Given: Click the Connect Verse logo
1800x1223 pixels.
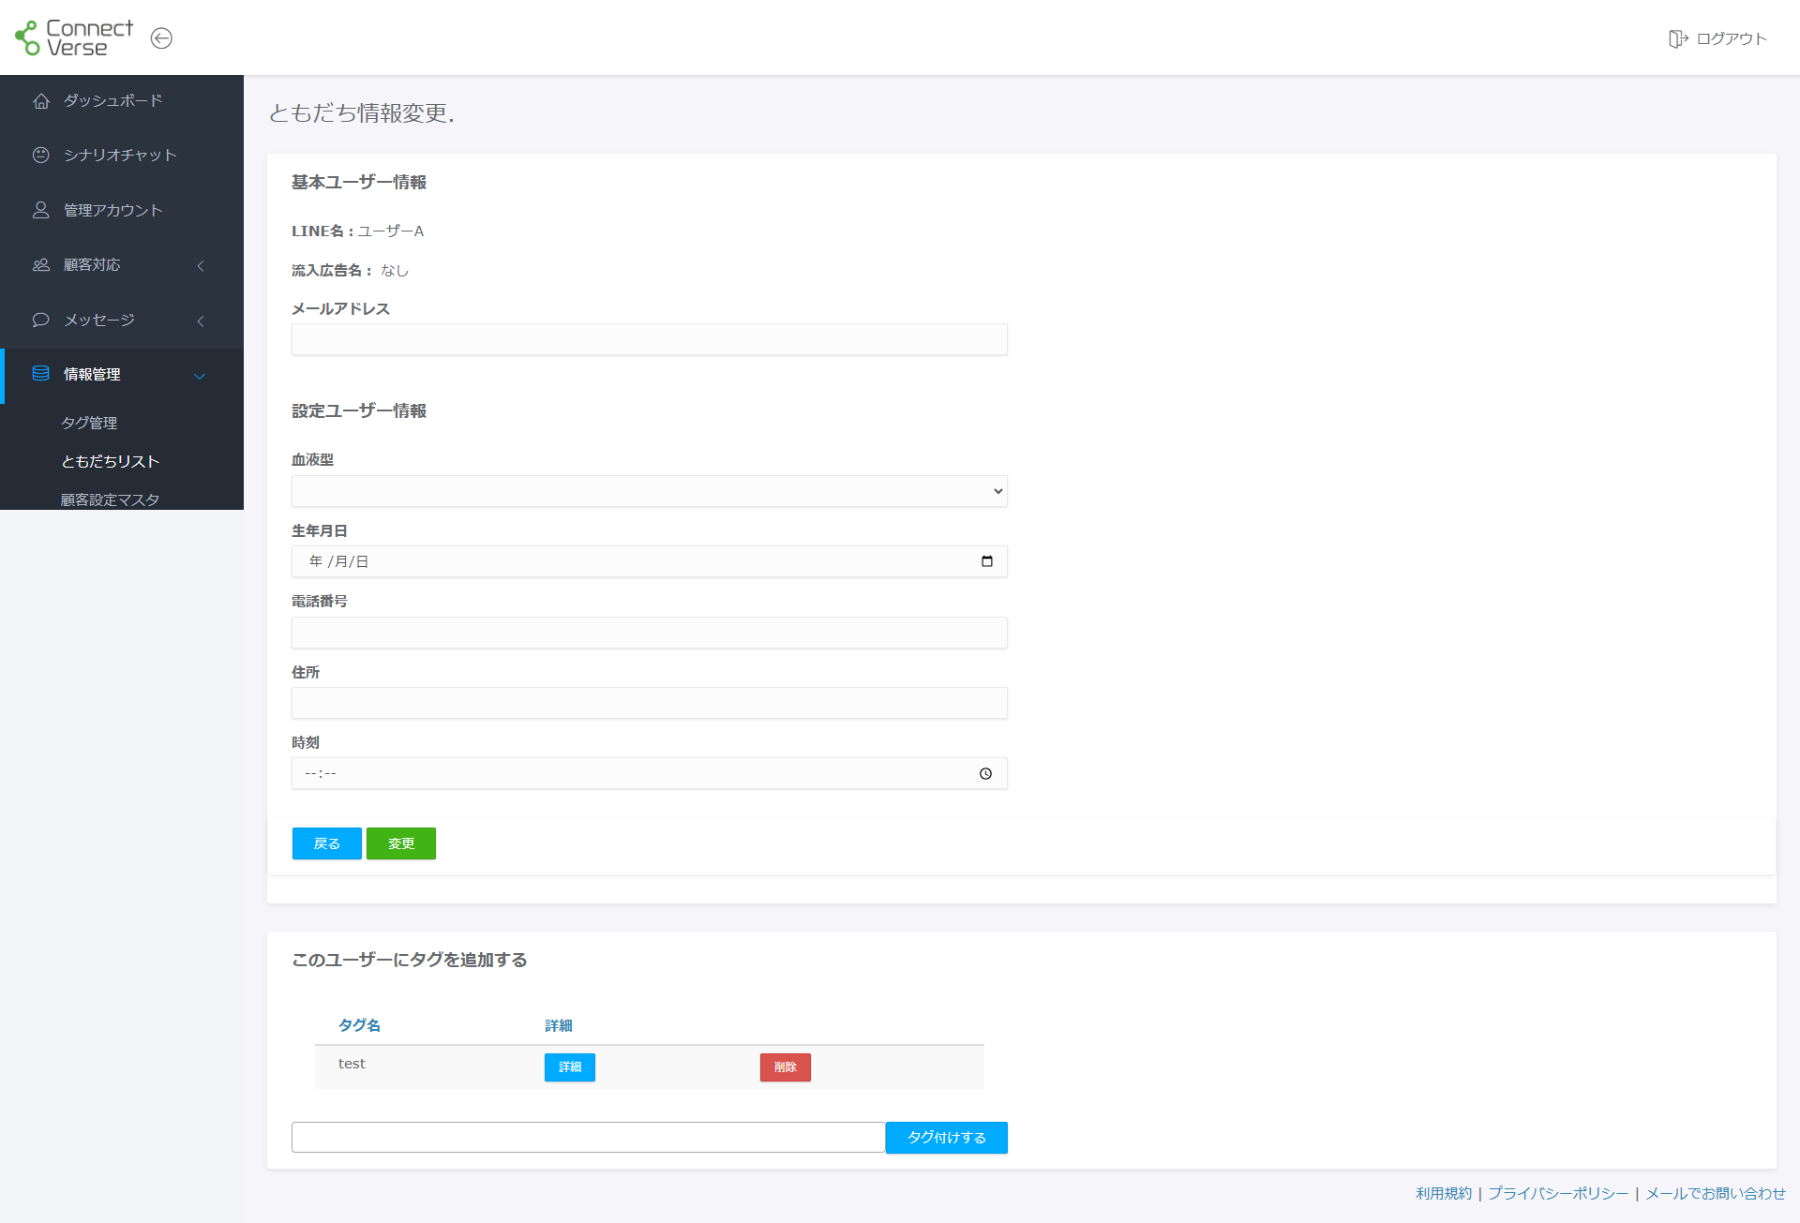Looking at the screenshot, I should (74, 37).
